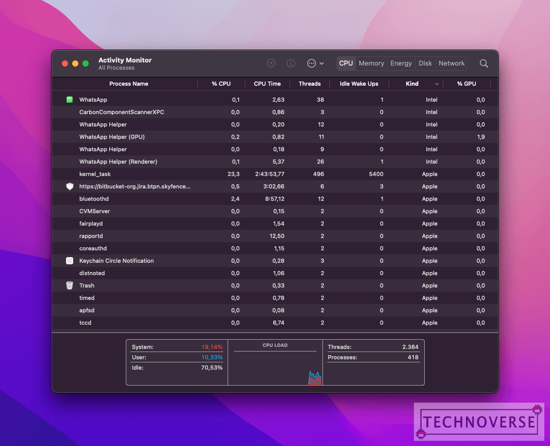Switch to the Memory tab
The image size is (550, 446).
pos(371,63)
